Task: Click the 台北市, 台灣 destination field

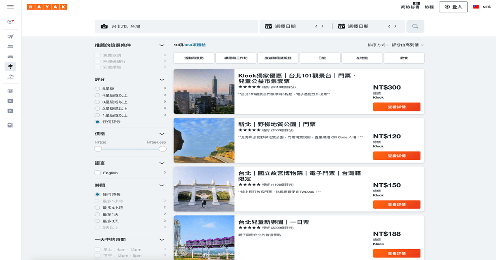Action: click(x=176, y=26)
